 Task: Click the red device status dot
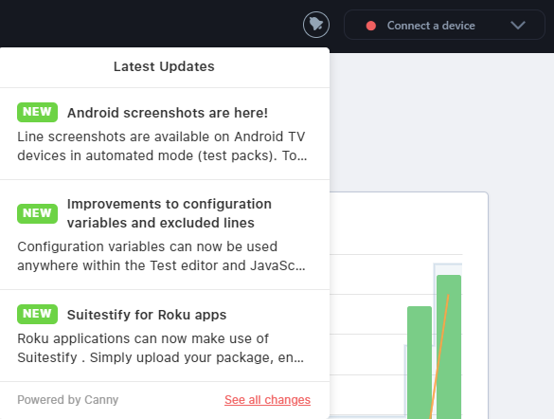pos(371,26)
